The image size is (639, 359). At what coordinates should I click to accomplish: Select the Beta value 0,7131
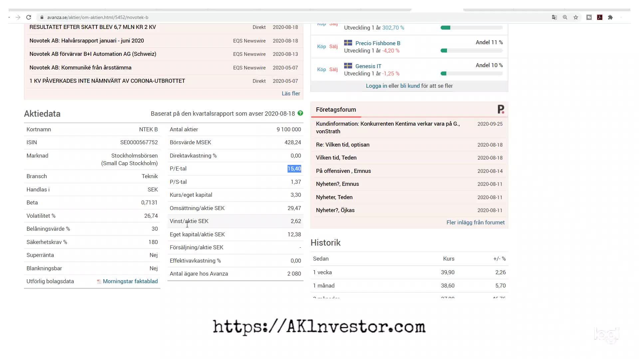click(x=149, y=202)
